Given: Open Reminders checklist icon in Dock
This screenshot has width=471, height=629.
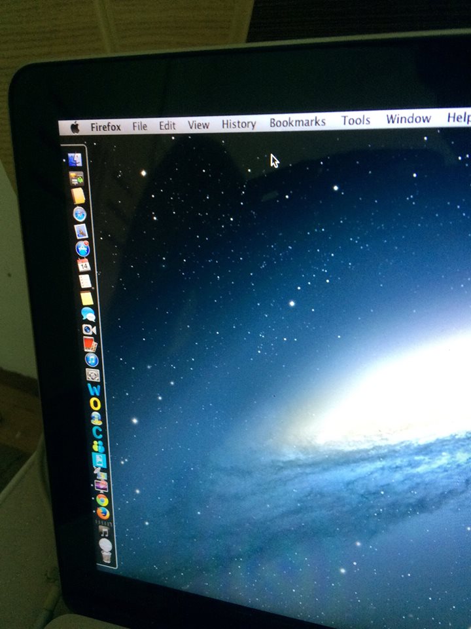Looking at the screenshot, I should click(x=85, y=281).
